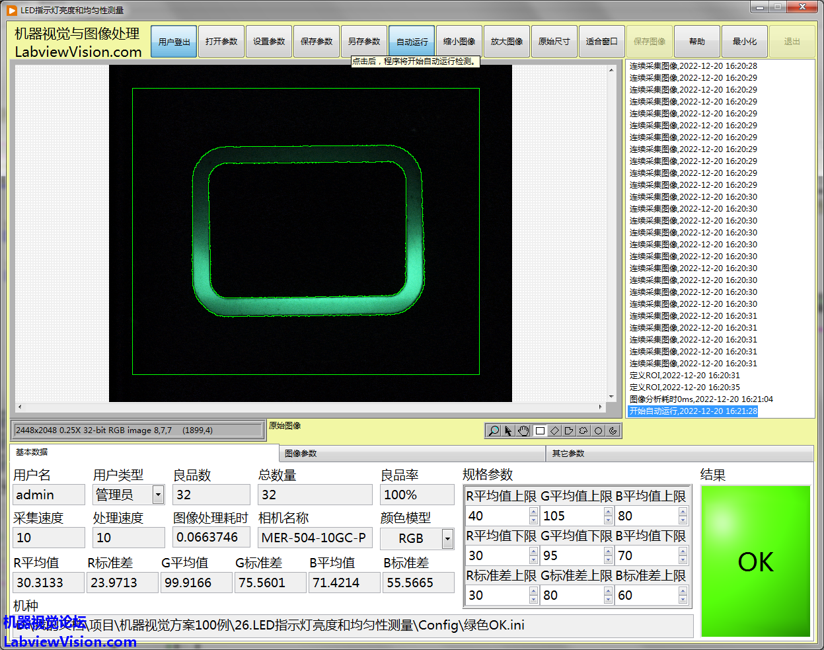Select the rectangle ROI tool
This screenshot has height=650, width=824.
click(x=540, y=430)
